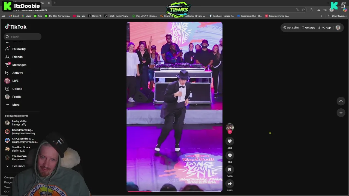Open the Paramount Plus bookmark

coord(249,16)
